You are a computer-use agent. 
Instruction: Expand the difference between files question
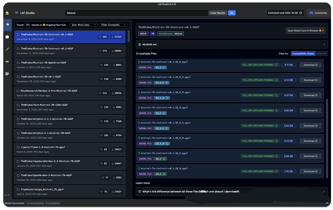(232, 192)
